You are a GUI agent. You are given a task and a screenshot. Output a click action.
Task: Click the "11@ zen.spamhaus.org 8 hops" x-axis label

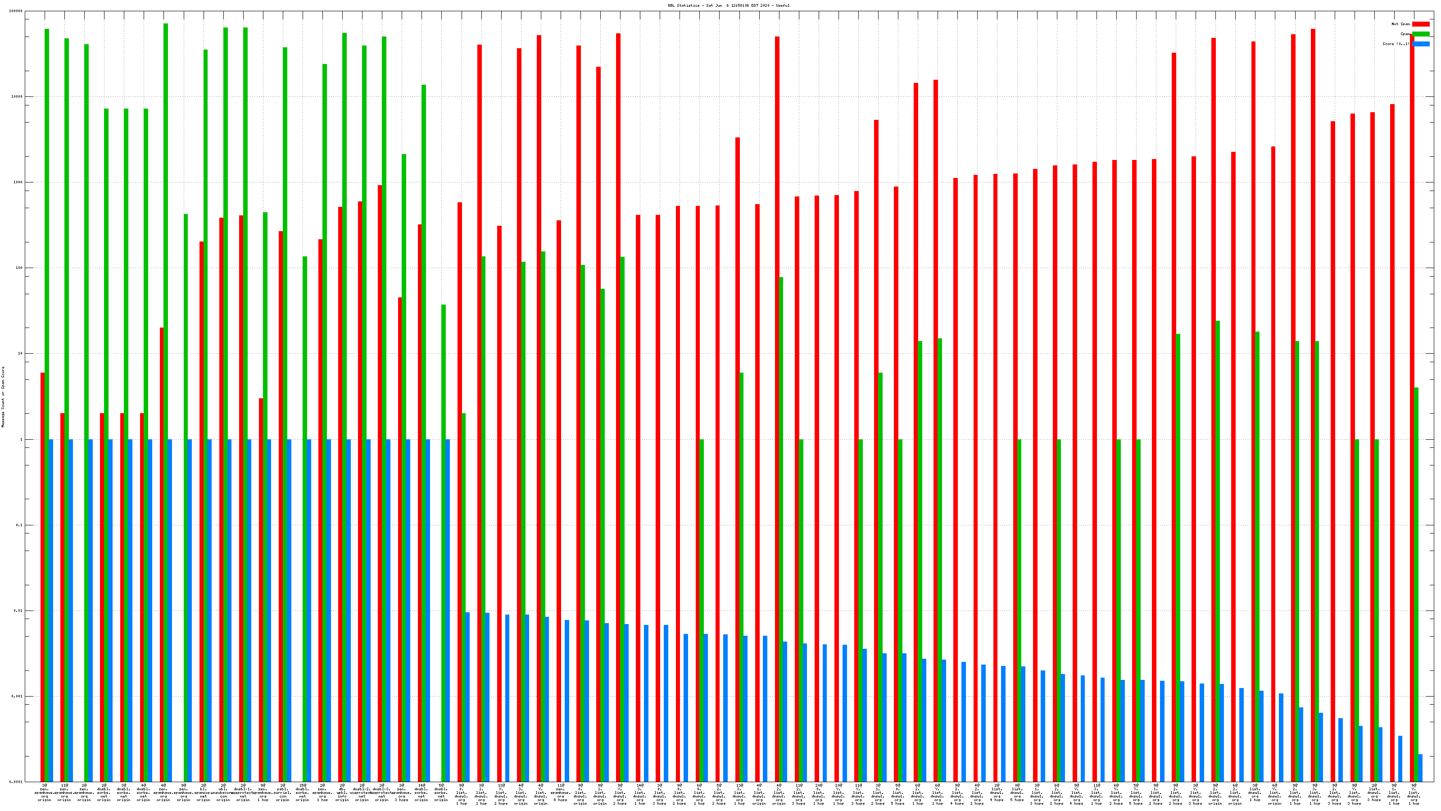(561, 793)
